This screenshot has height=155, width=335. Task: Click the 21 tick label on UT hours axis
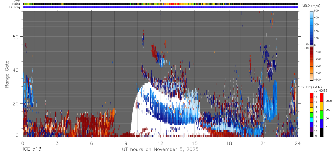tap(263, 143)
